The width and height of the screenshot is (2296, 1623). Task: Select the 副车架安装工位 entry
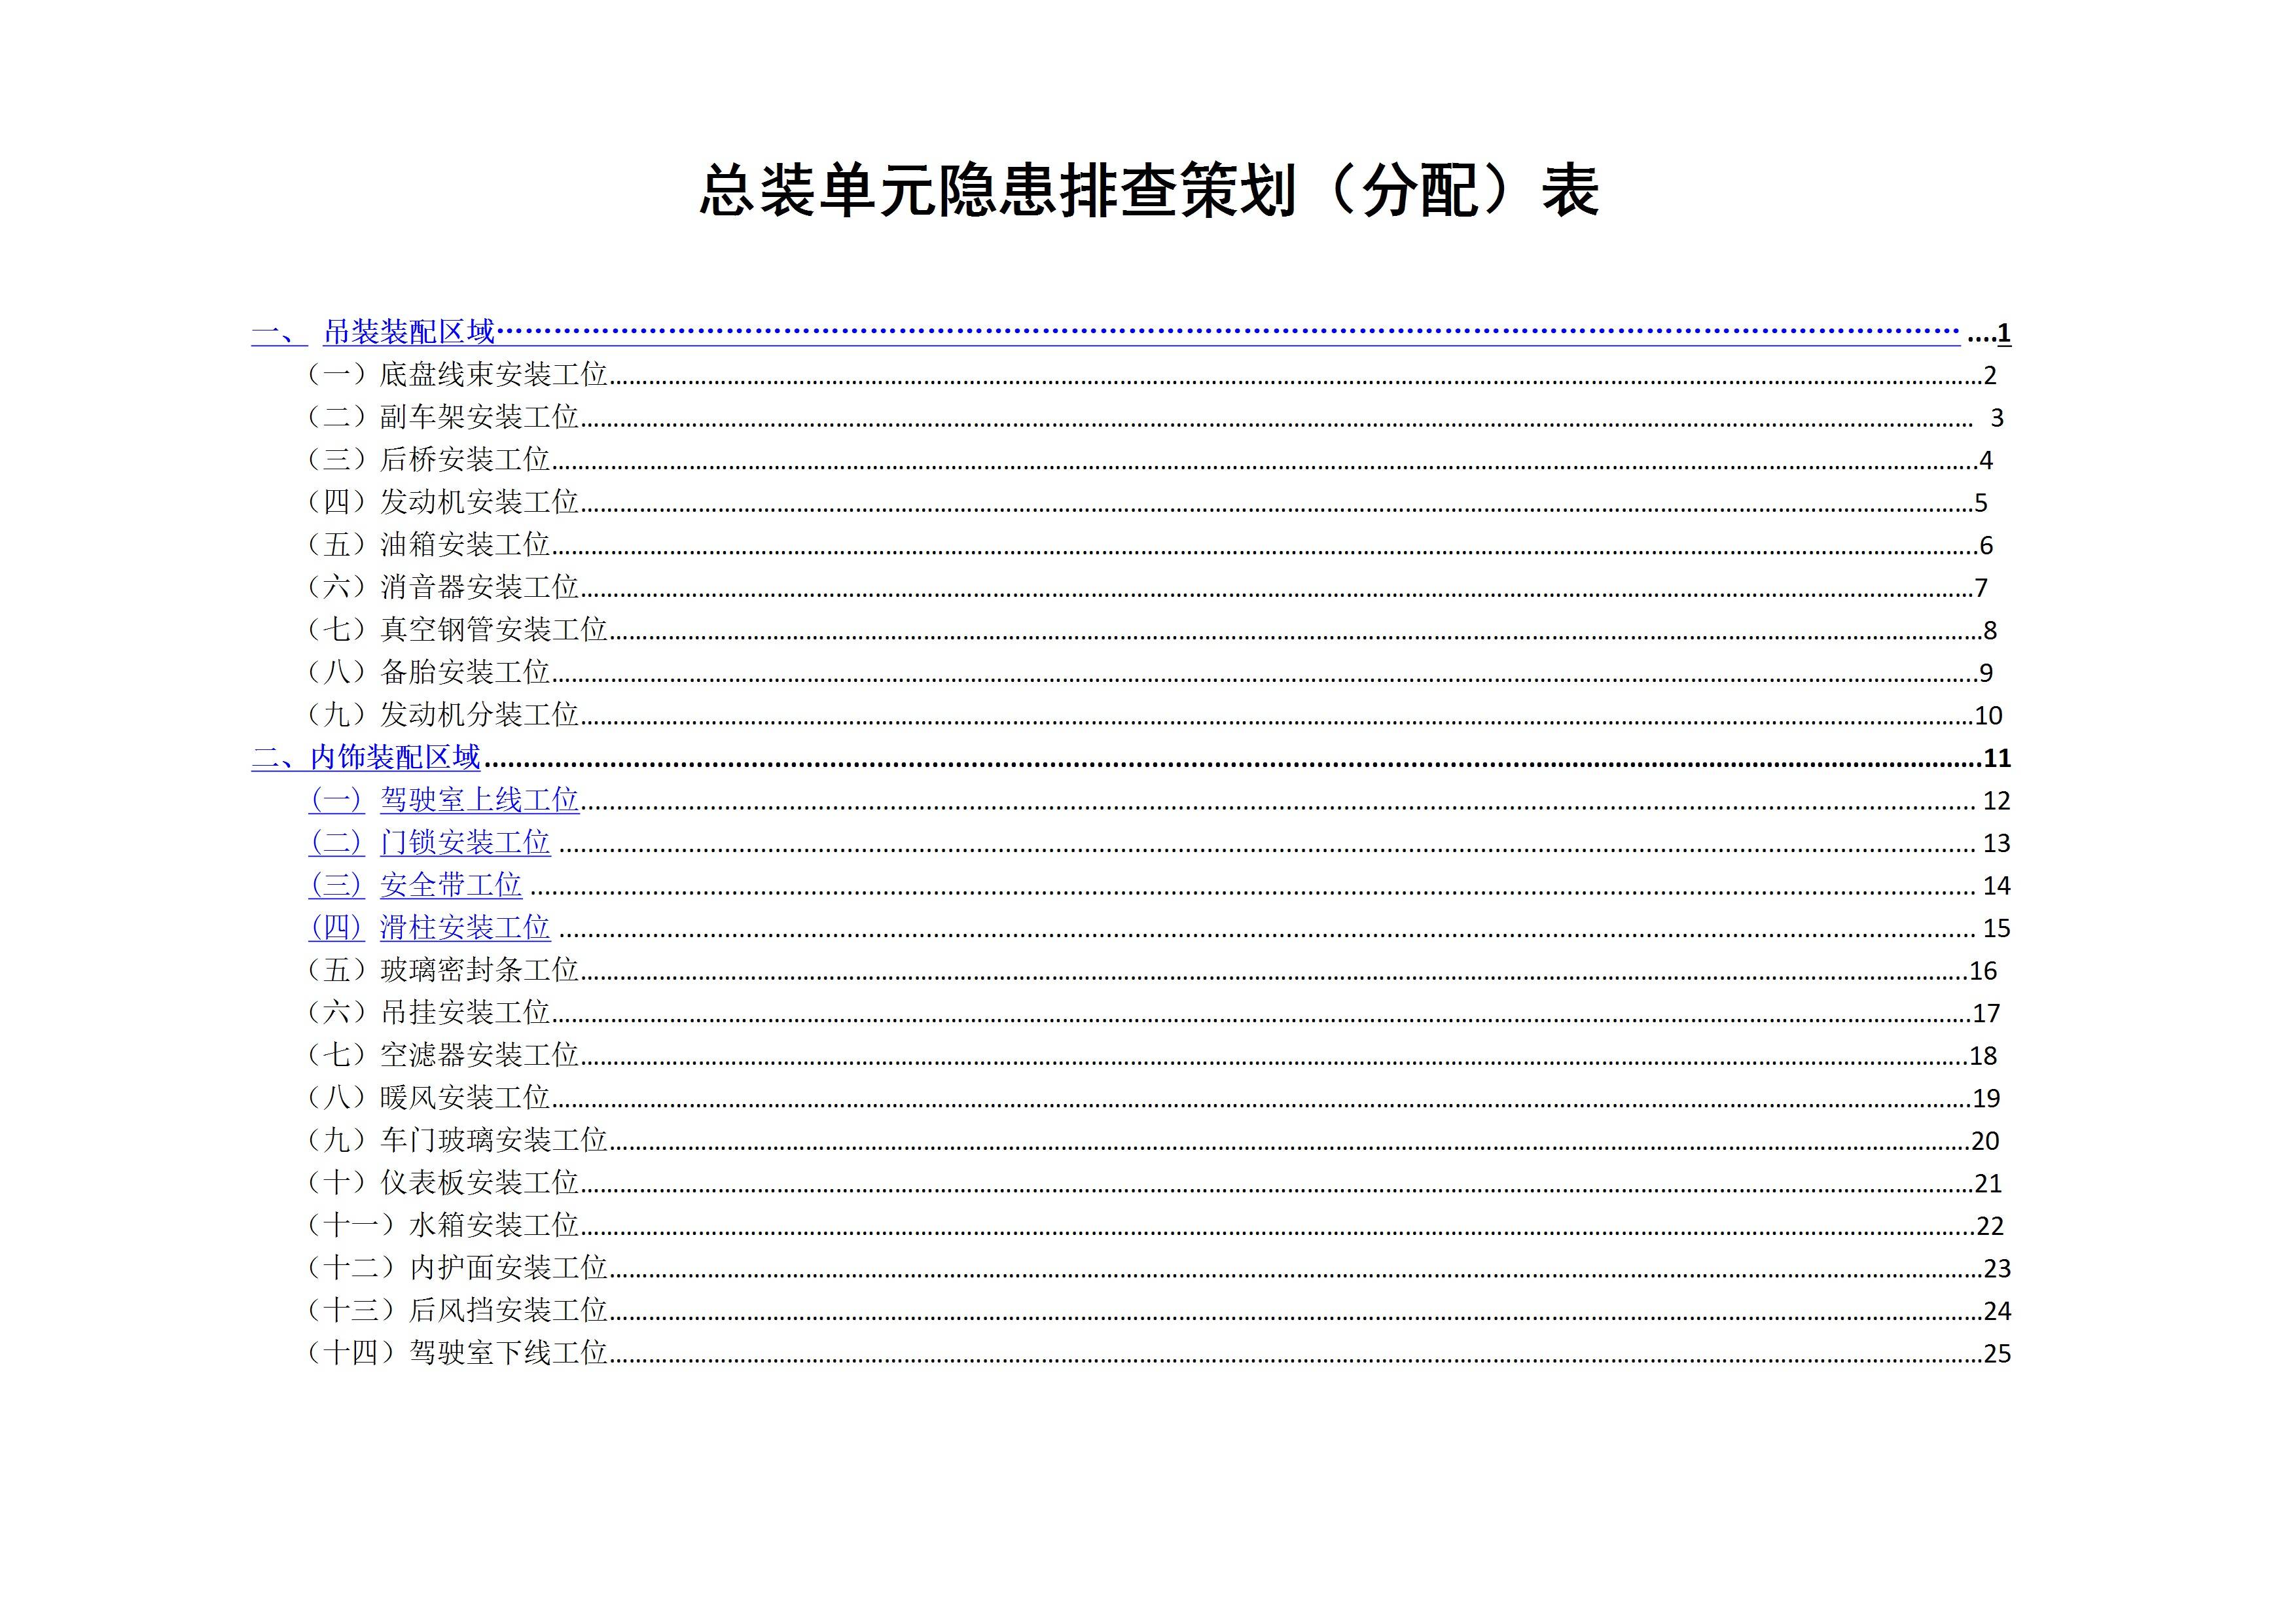[x=479, y=417]
